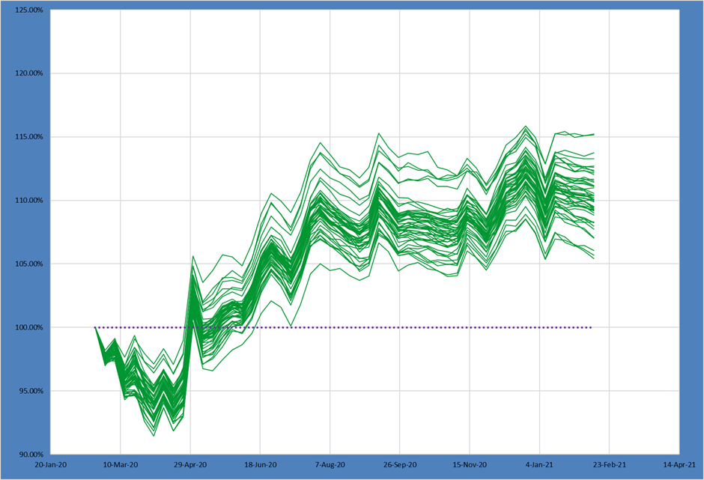Click the 18-Jun-20 date label
704x480 pixels.
pos(261,465)
